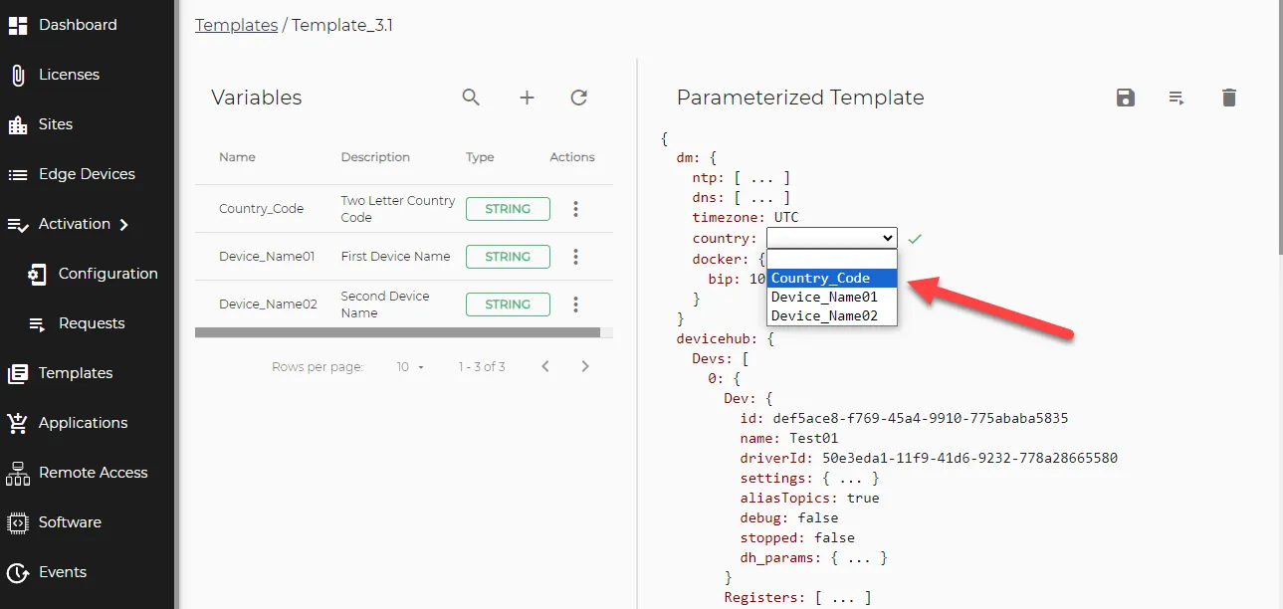Expand the dh_params object

(858, 558)
